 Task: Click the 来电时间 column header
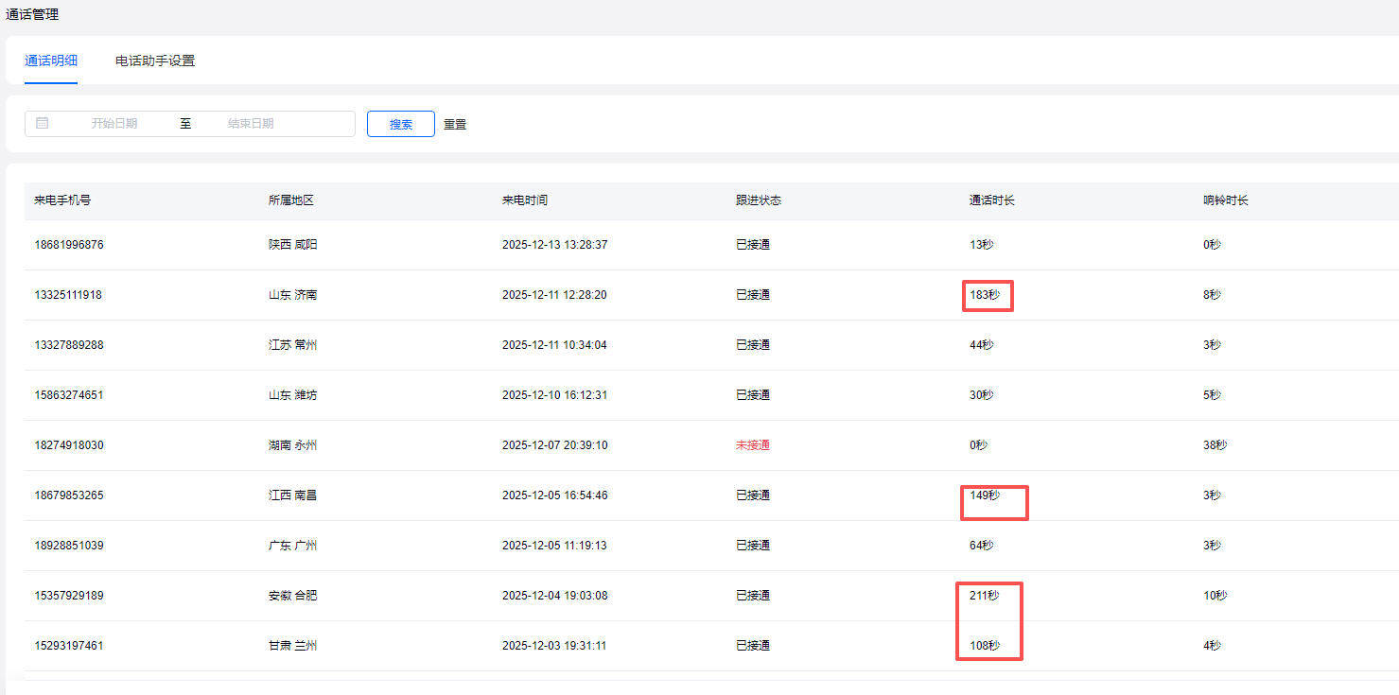click(x=525, y=200)
